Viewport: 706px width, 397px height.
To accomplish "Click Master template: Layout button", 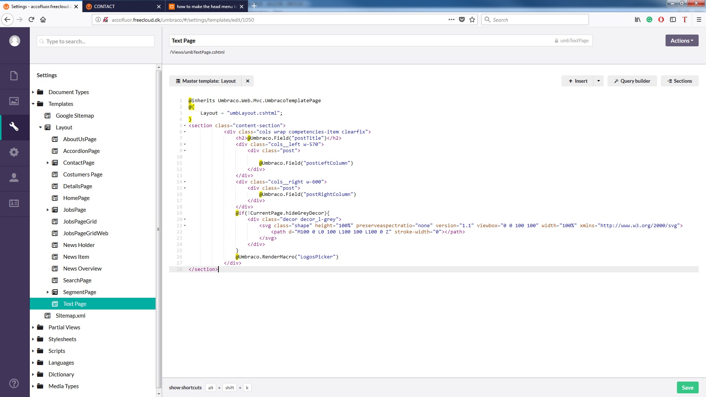I will (x=206, y=81).
